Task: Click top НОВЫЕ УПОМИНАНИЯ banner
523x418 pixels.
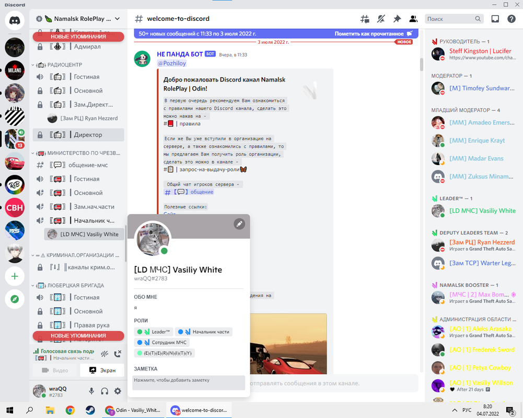Action: coord(78,37)
